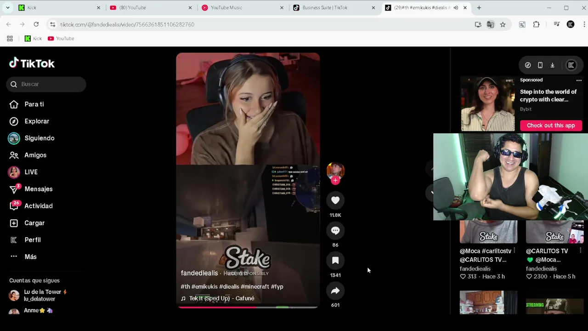Seek on the video progress bar
Viewport: 588px width, 331px height.
248,307
